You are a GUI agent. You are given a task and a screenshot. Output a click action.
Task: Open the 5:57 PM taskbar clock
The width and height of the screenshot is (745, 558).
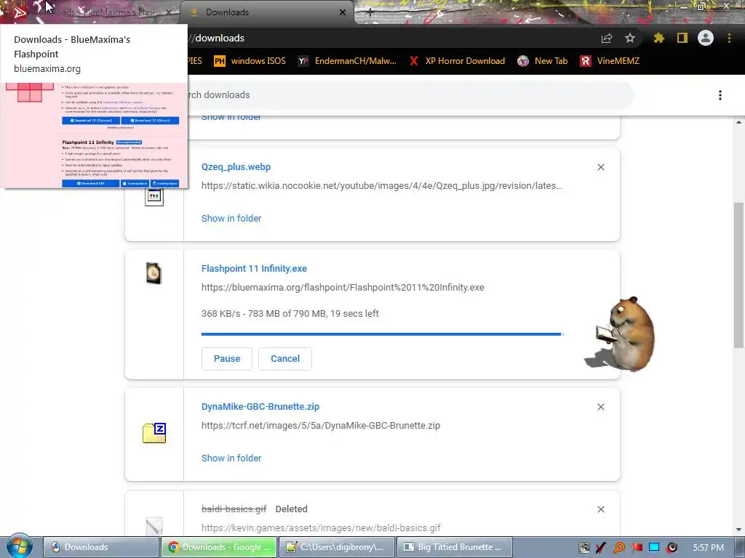(x=709, y=548)
